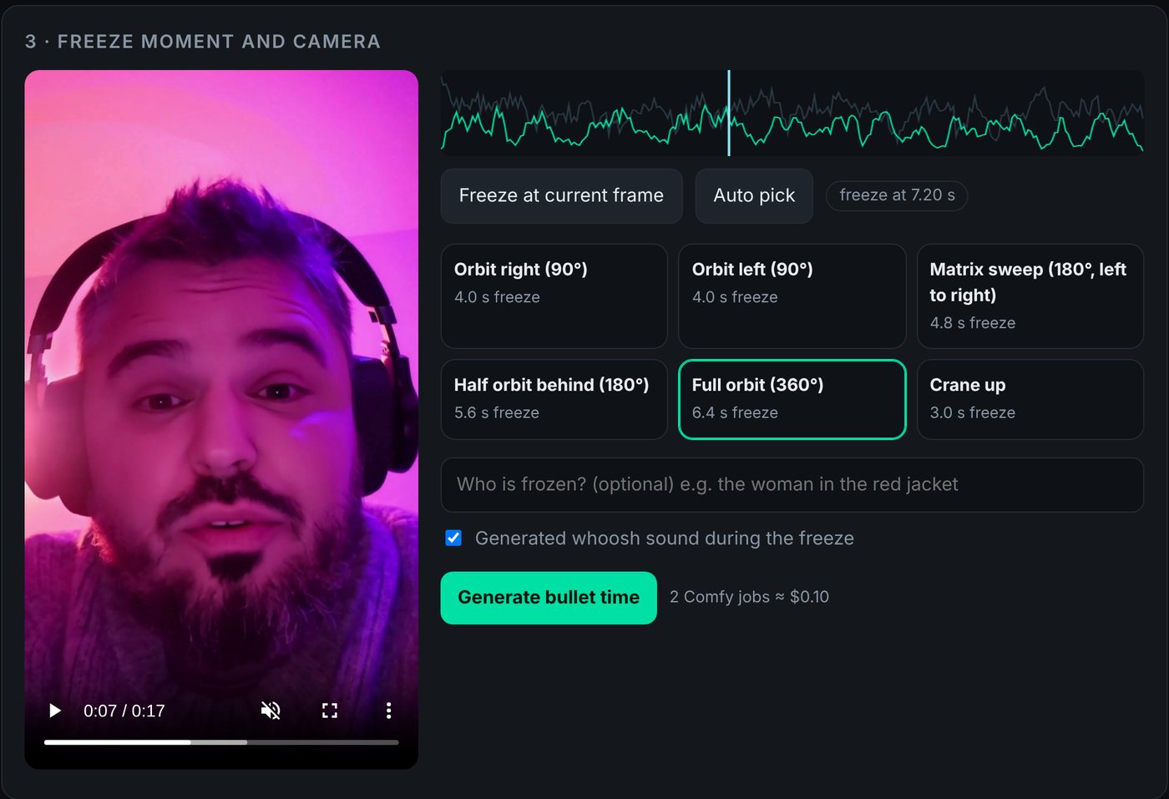Choose Matrix sweep (180°, left to right)
The width and height of the screenshot is (1169, 799).
(1030, 296)
